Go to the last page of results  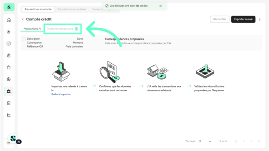tap(259, 141)
